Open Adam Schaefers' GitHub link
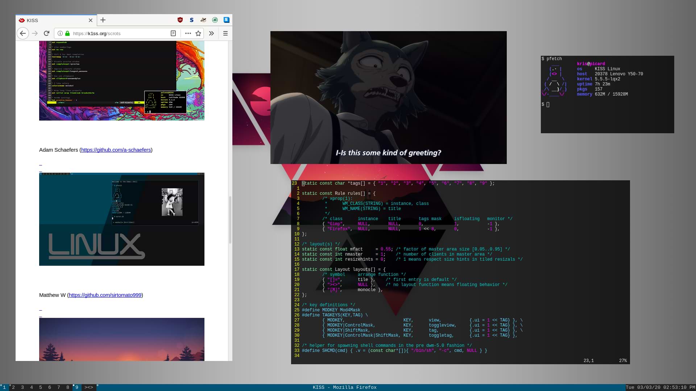 [116, 150]
